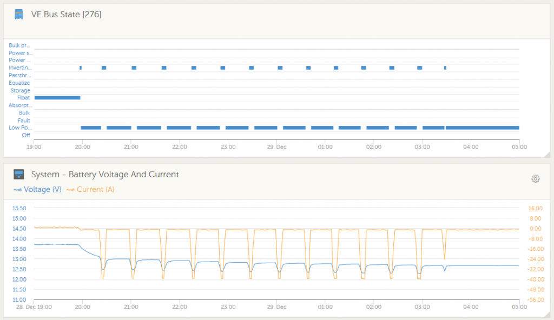Select the Off state row label

[25, 135]
